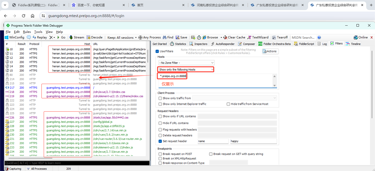Open the Tools menu
The height and width of the screenshot is (171, 375).
38,32
